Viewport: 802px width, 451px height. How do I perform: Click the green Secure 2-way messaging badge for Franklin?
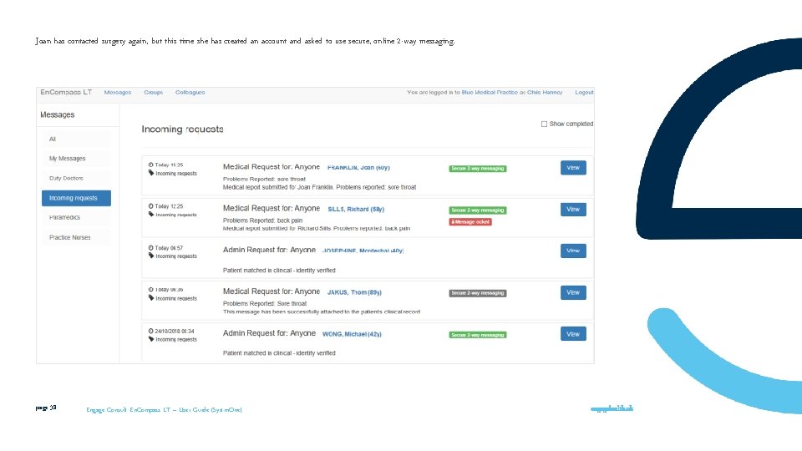pos(478,169)
